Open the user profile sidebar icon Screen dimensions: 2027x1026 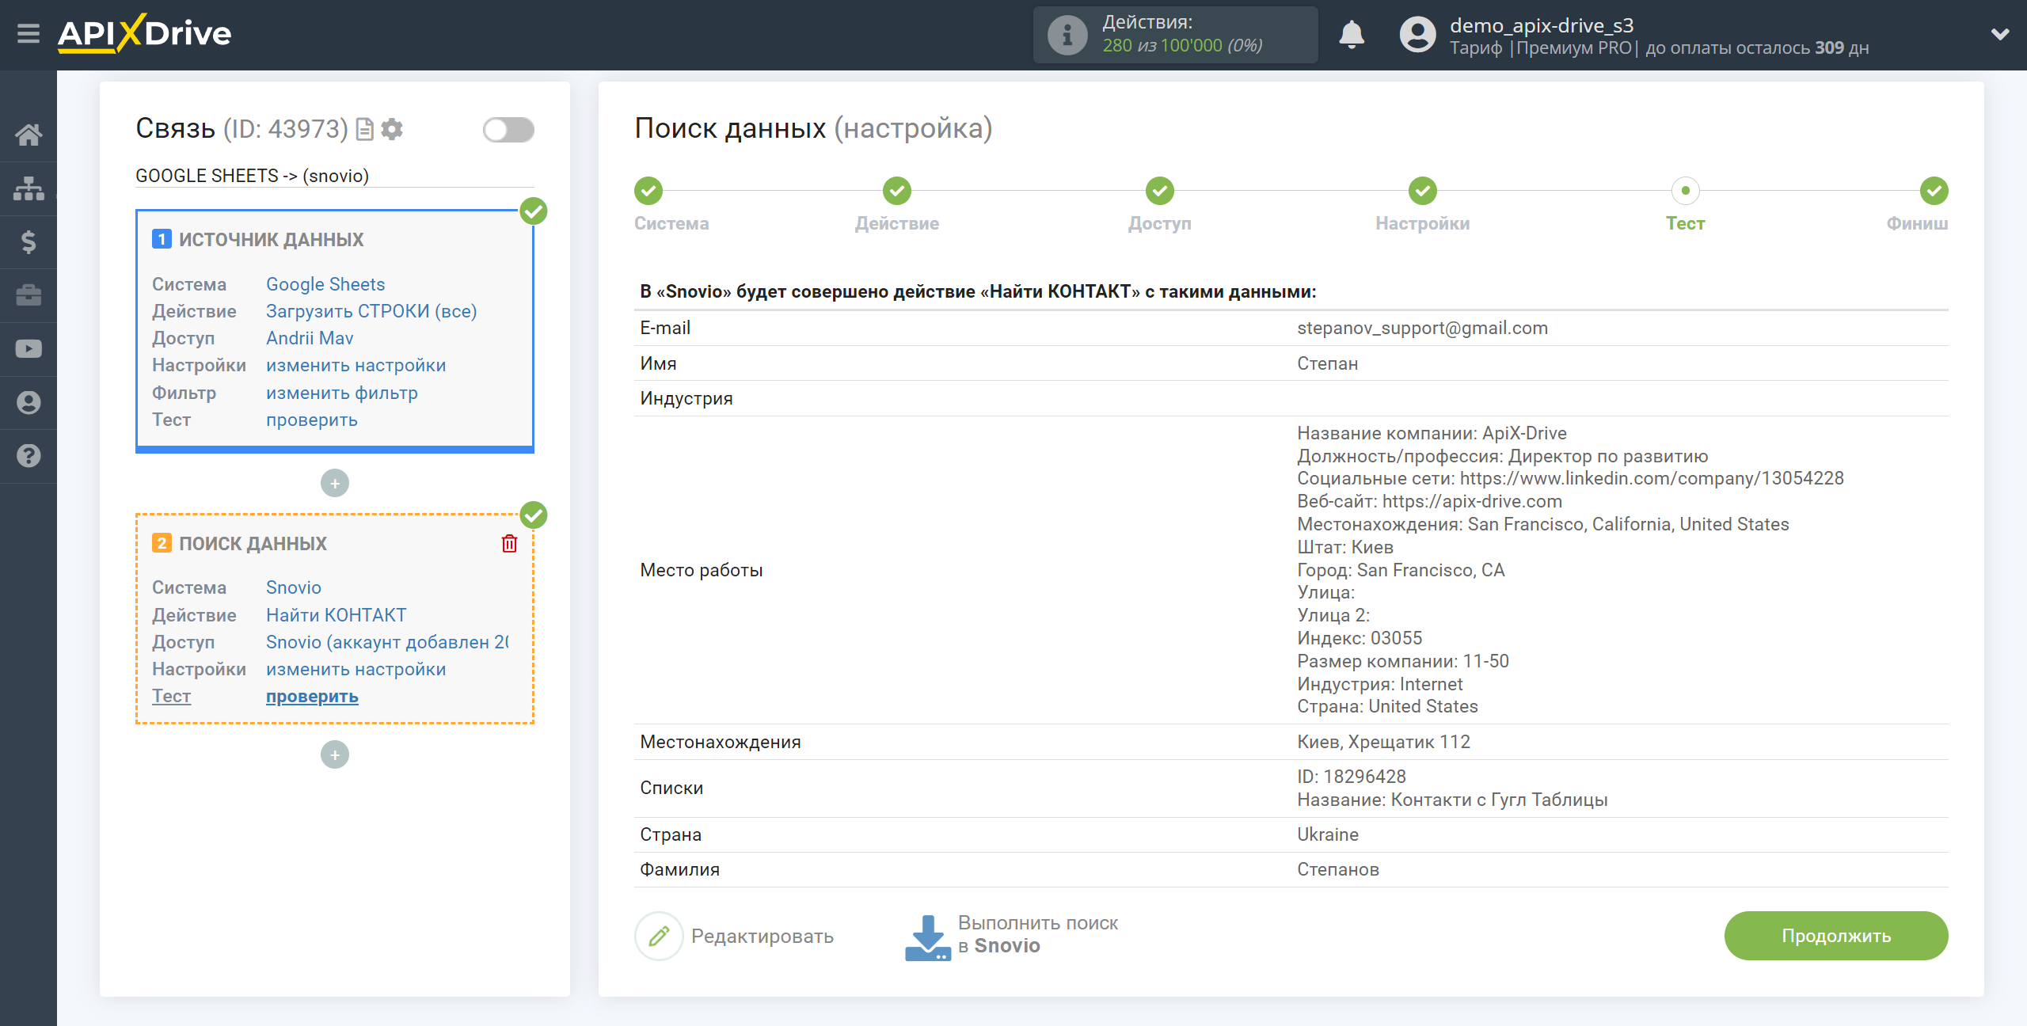29,402
